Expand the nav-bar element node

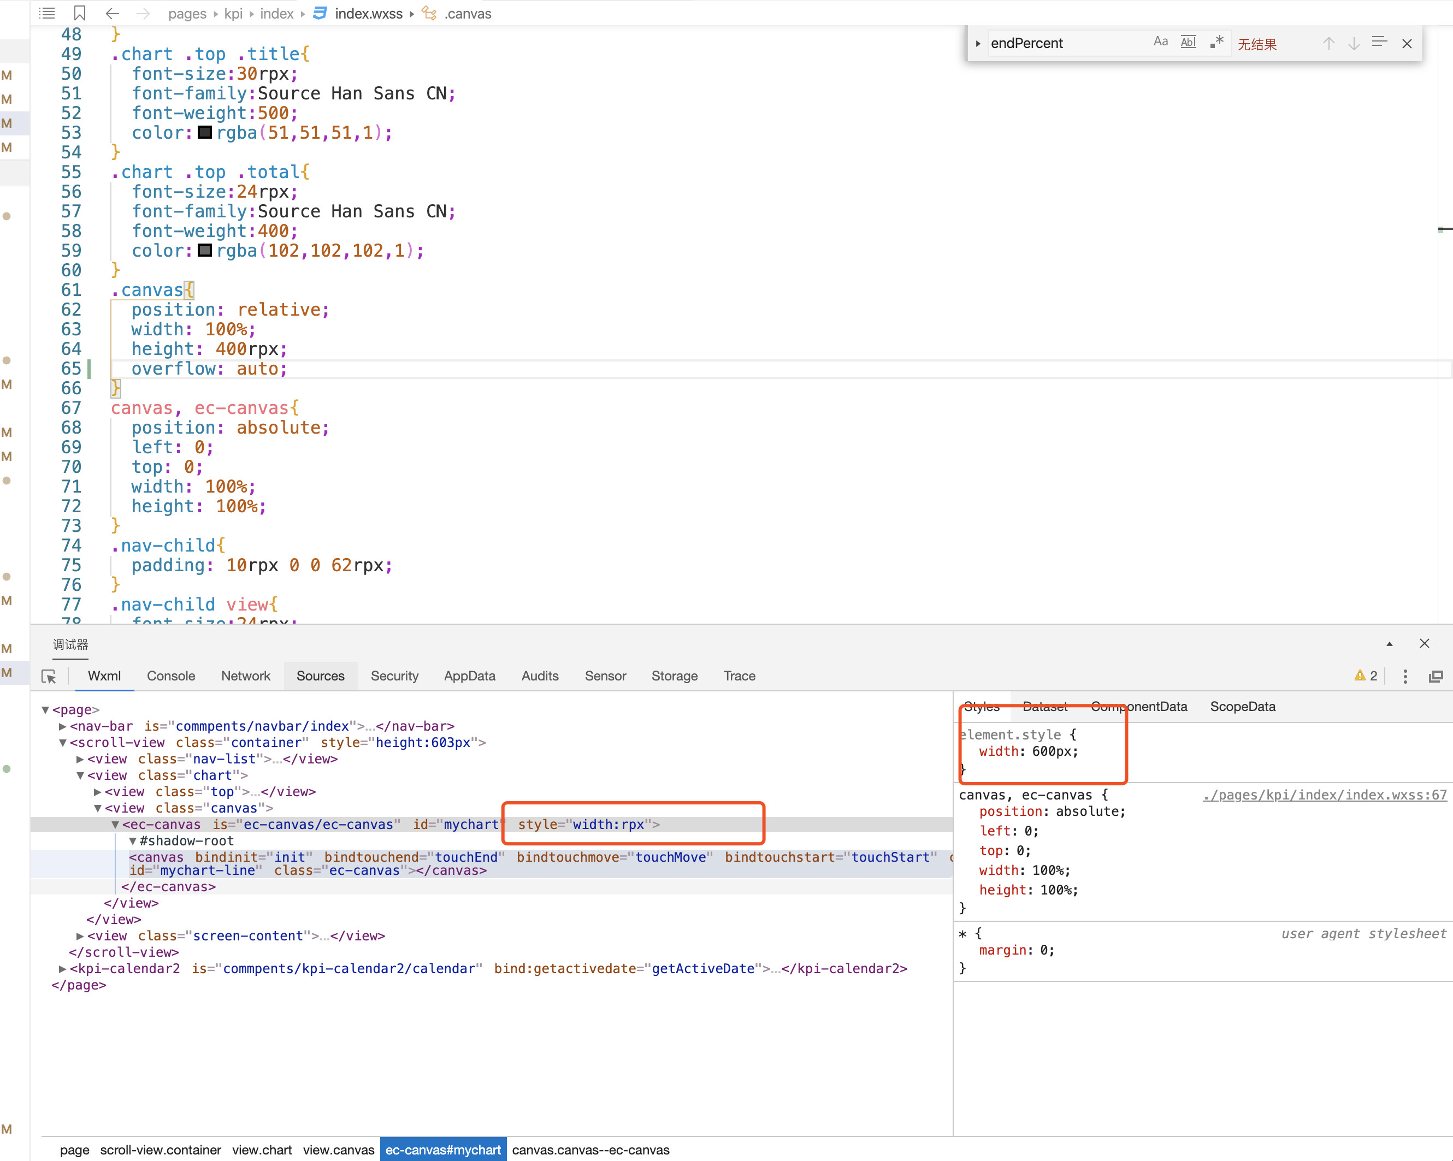(x=63, y=726)
